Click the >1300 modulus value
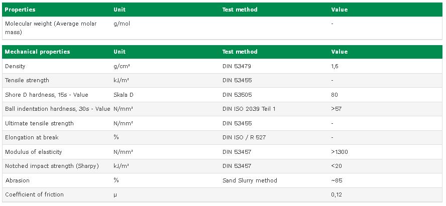Screen dimensions: 446x206 tap(340, 152)
